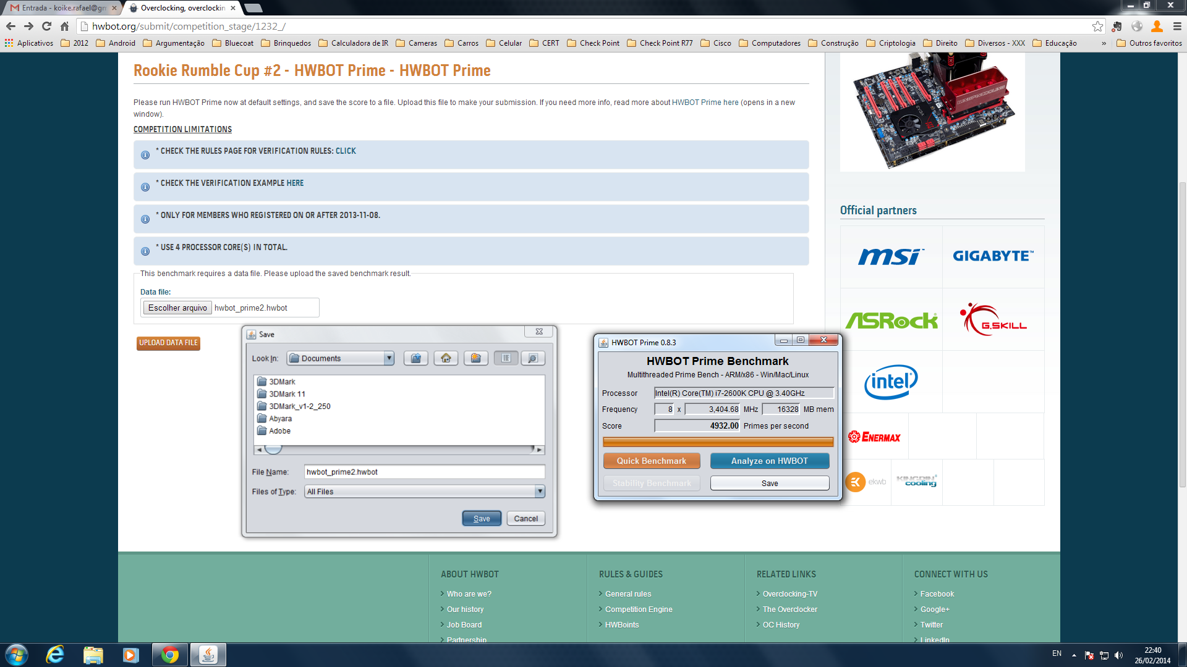Image resolution: width=1187 pixels, height=667 pixels.
Task: Show hidden tray icons arrow
Action: pos(1074,655)
